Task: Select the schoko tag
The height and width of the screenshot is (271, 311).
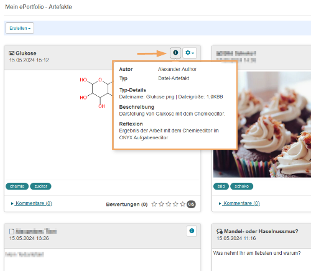Action: pos(241,186)
